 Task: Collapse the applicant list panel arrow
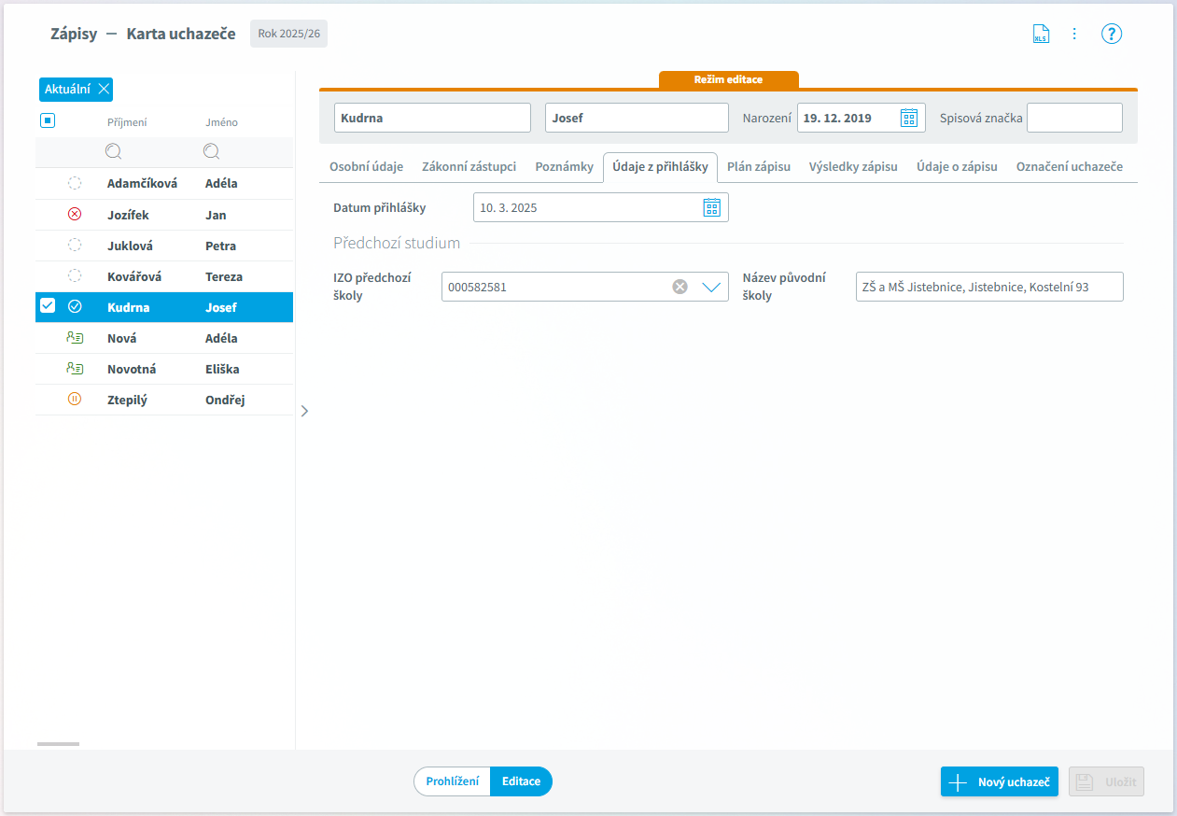click(x=304, y=411)
